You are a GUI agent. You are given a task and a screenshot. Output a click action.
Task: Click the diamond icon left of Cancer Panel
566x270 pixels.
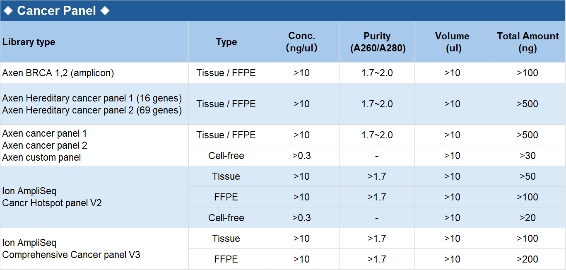click(8, 11)
